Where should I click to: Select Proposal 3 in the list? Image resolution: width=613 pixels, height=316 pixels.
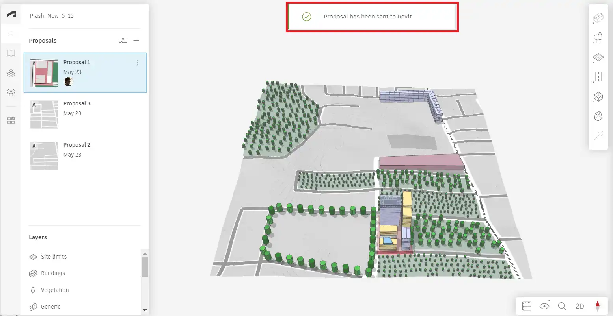77,103
